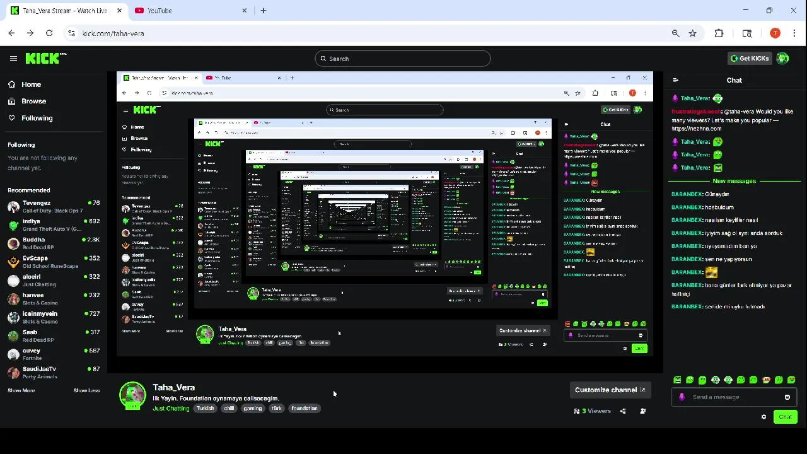Screen dimensions: 807x454
Task: Reload the page in Chrome
Action: 49,33
